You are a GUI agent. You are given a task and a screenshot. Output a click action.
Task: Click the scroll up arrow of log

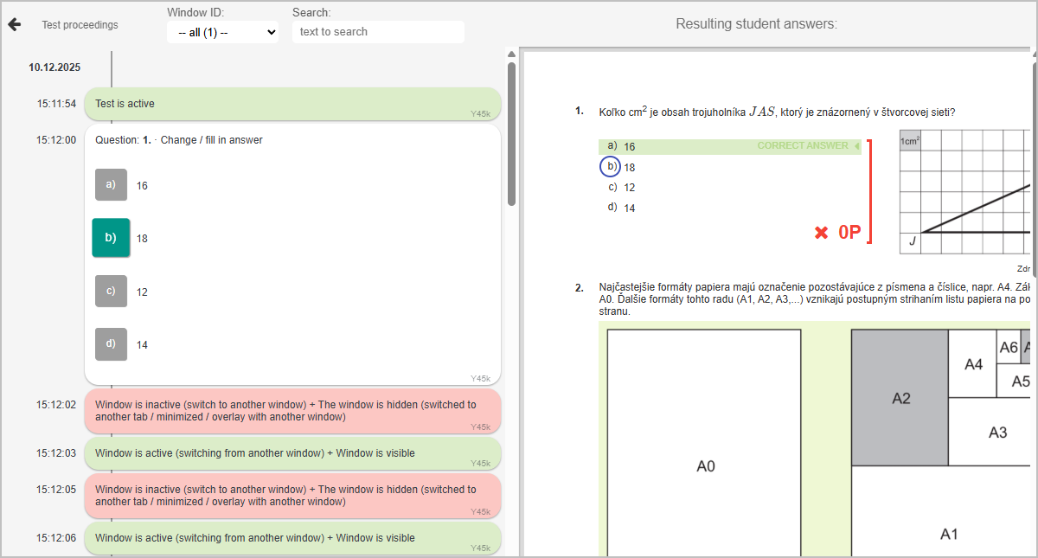(x=511, y=54)
